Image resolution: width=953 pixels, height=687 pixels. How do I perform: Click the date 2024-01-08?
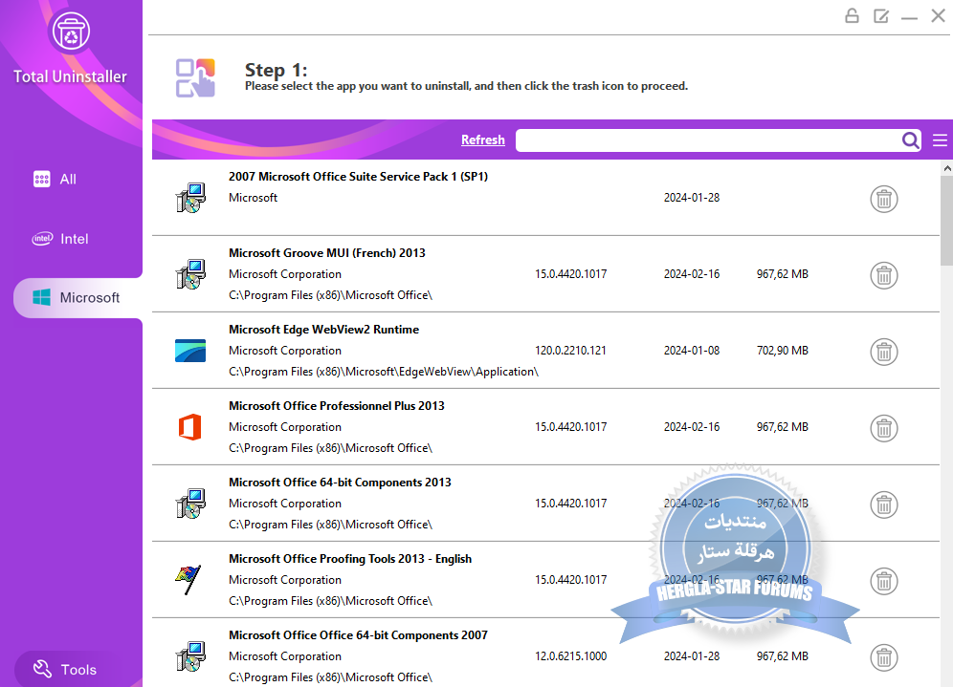tap(692, 351)
